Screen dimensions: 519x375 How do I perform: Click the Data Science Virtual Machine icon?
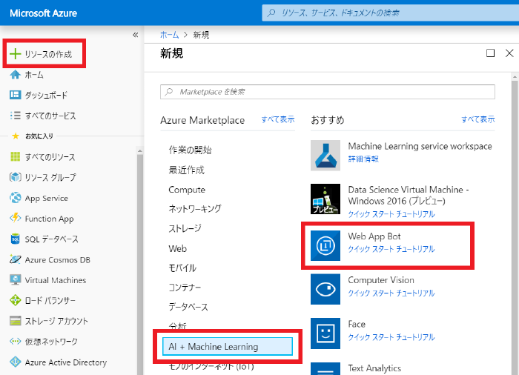coord(325,199)
